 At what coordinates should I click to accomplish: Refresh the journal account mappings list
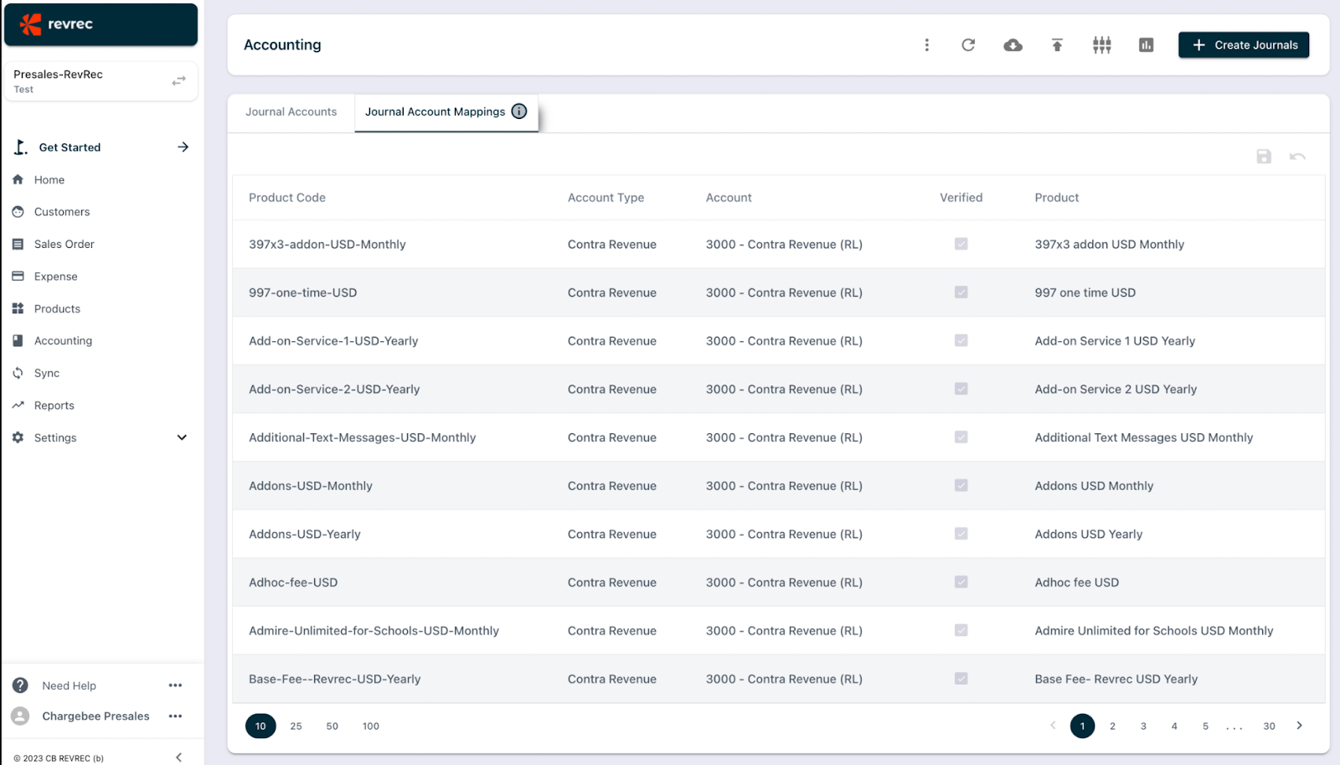968,44
